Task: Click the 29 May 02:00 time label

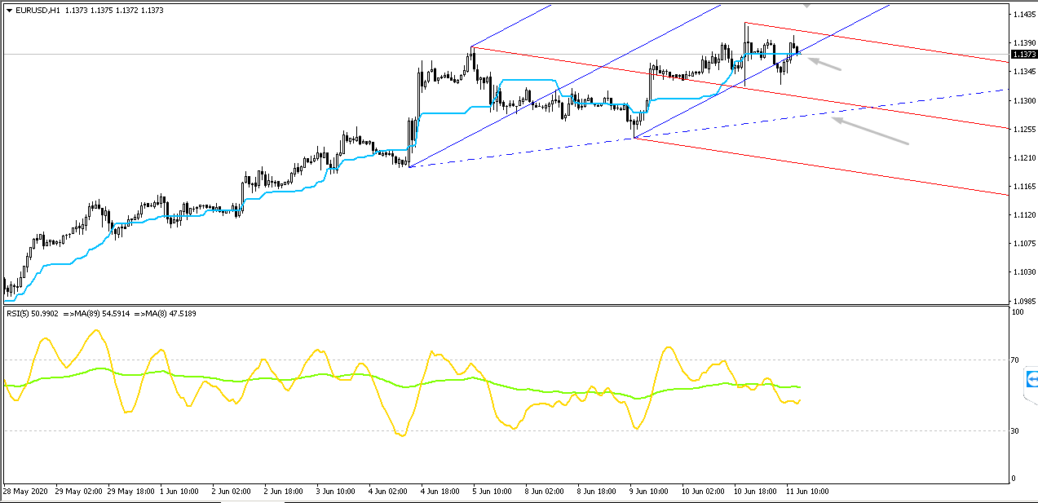Action: click(80, 492)
